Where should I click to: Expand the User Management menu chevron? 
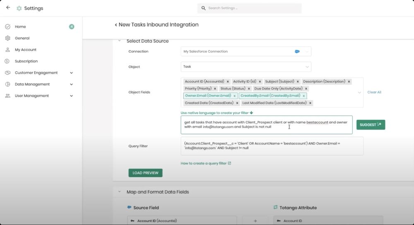(x=71, y=96)
